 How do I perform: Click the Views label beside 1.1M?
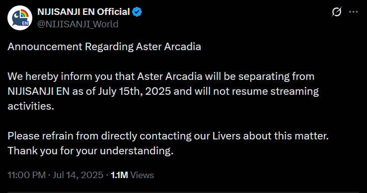pos(142,175)
